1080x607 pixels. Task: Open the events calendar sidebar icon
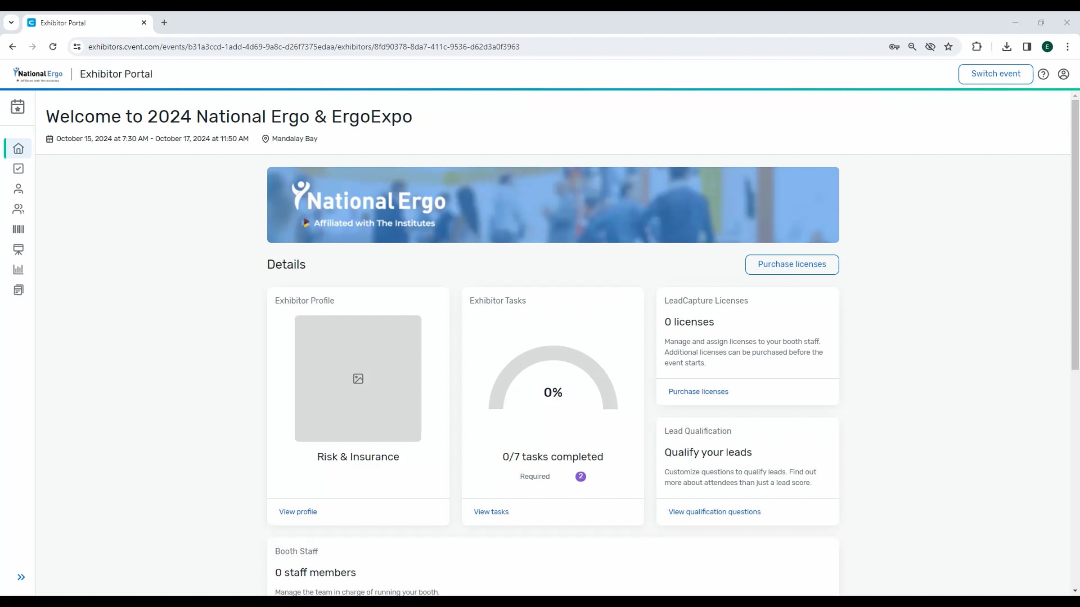click(x=18, y=107)
